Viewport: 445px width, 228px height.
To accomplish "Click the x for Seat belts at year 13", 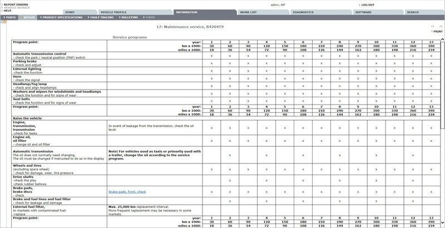I will click(x=431, y=101).
